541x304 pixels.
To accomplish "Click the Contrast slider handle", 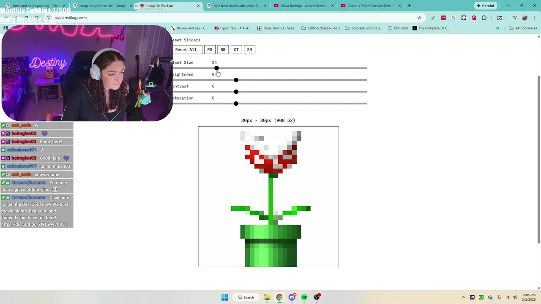I will [236, 92].
